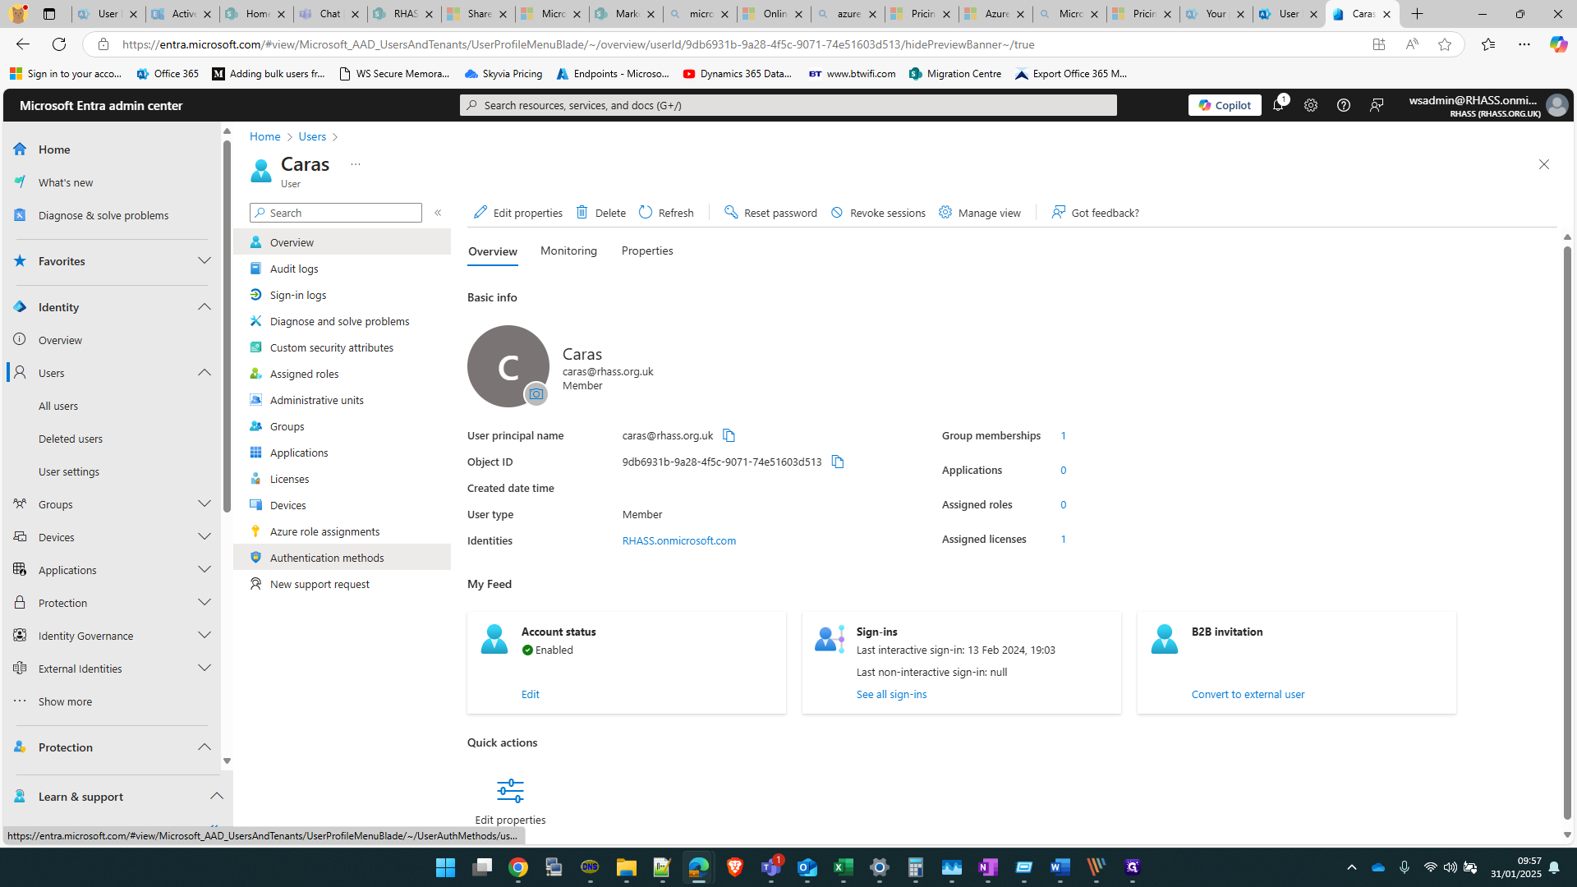Copy the user principal name
The width and height of the screenshot is (1577, 887).
point(729,435)
